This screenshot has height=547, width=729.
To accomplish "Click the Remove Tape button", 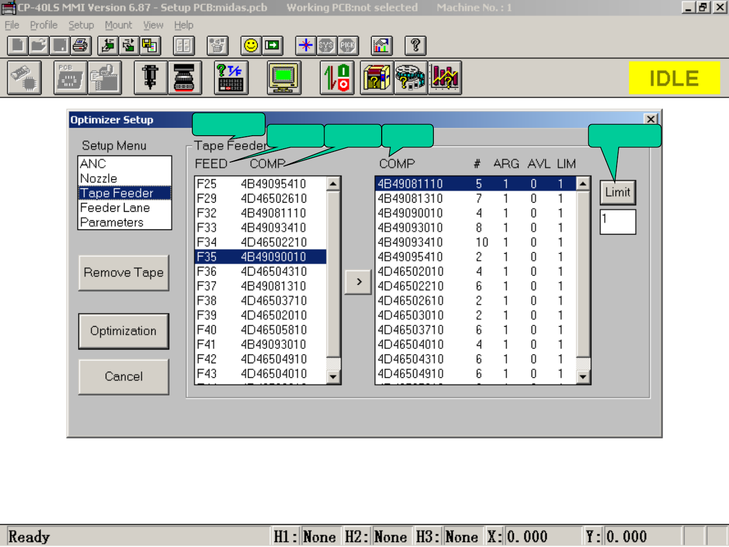I will pos(124,272).
